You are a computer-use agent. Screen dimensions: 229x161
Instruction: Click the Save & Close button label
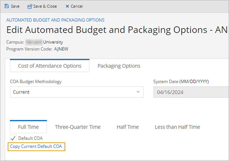tap(45, 6)
